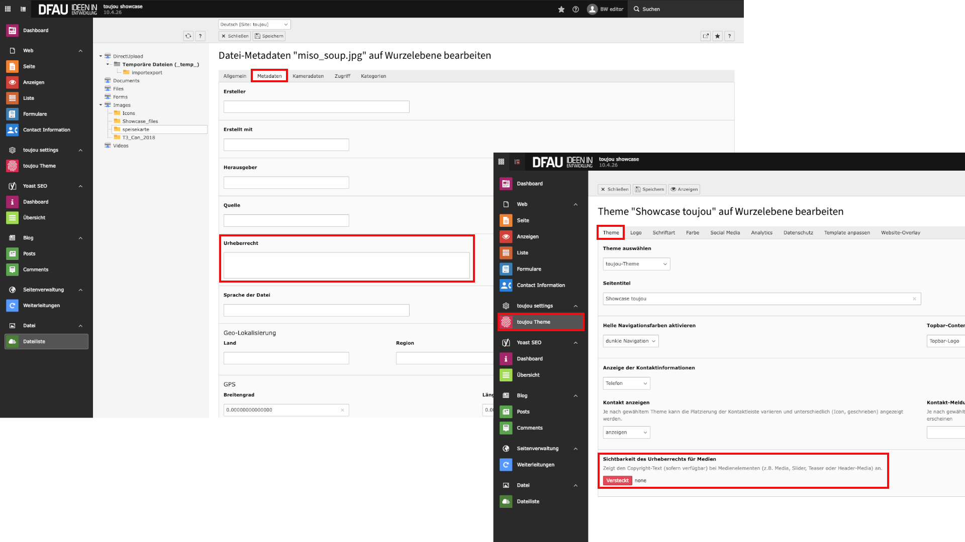Open the dunkle Navigation dropdown

pos(630,341)
